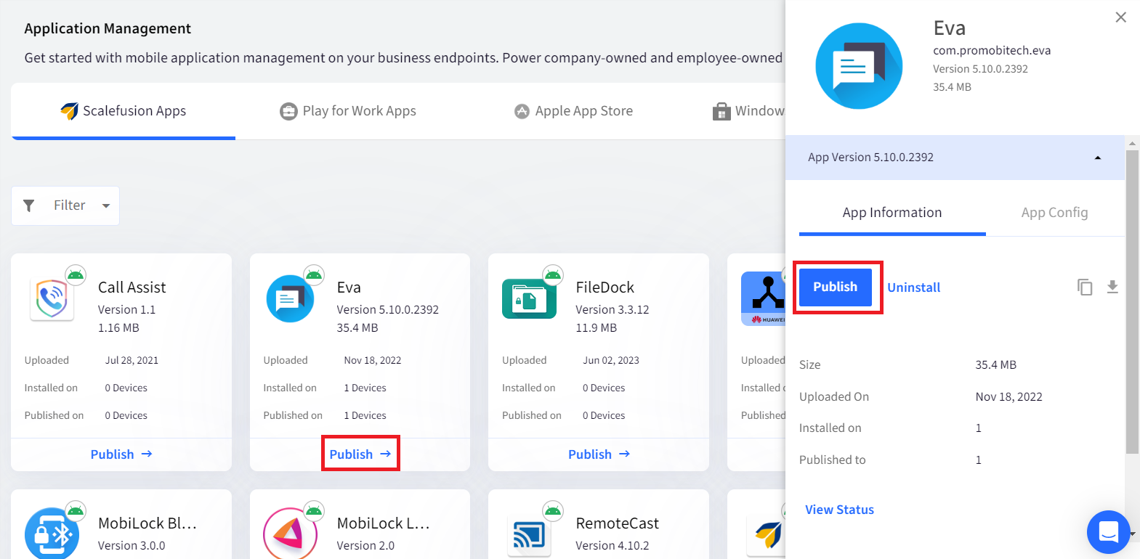Viewport: 1140px width, 559px height.
Task: Click Android badge on Call Assist card
Action: 76,274
